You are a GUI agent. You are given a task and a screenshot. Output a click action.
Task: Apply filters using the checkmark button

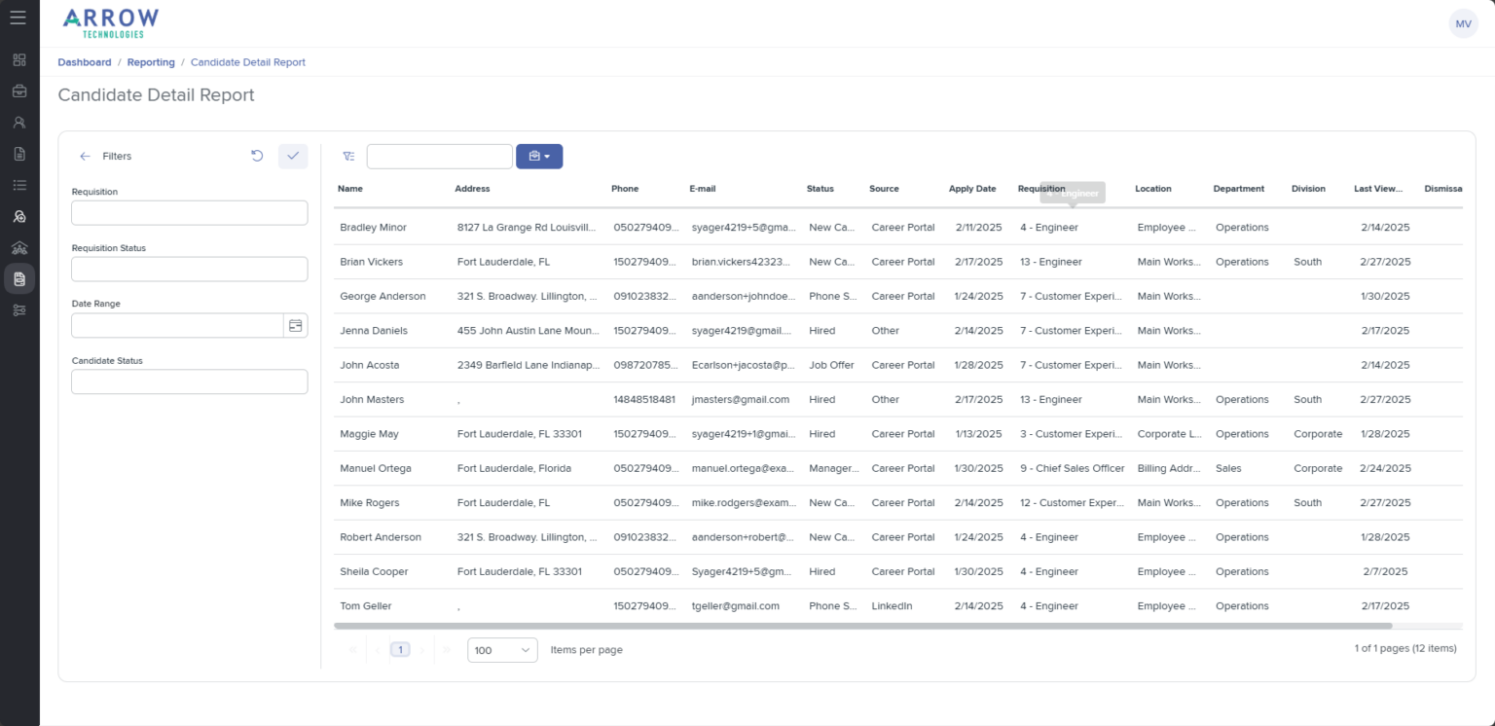293,156
